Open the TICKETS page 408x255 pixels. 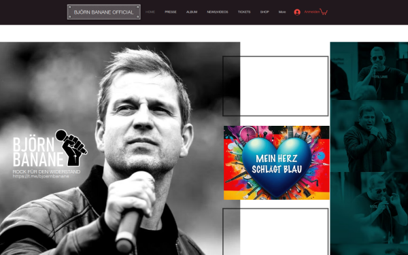244,12
